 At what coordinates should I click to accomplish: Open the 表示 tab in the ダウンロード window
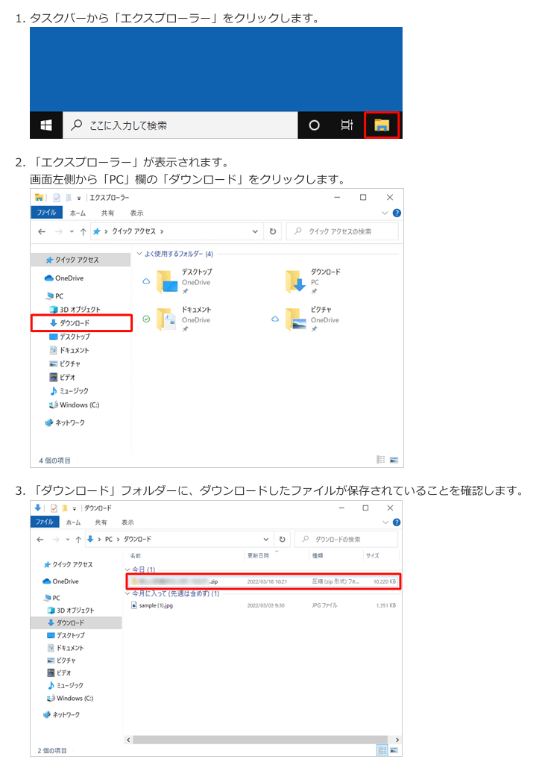coord(127,522)
